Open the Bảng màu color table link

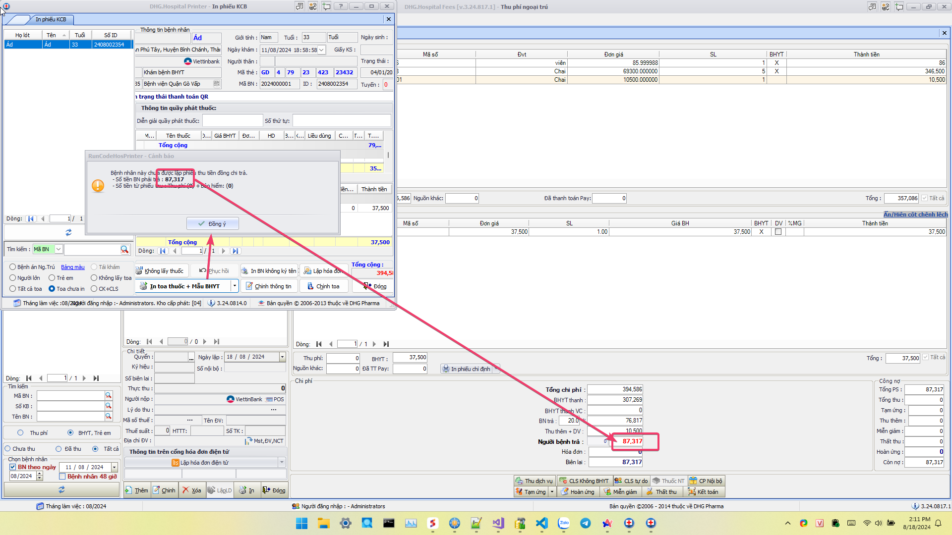(72, 267)
